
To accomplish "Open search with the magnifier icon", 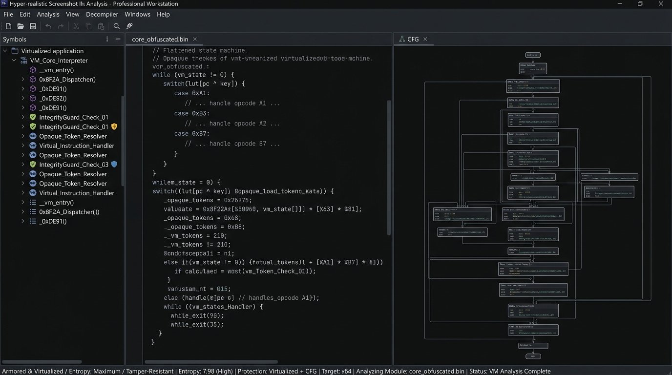I will point(116,26).
